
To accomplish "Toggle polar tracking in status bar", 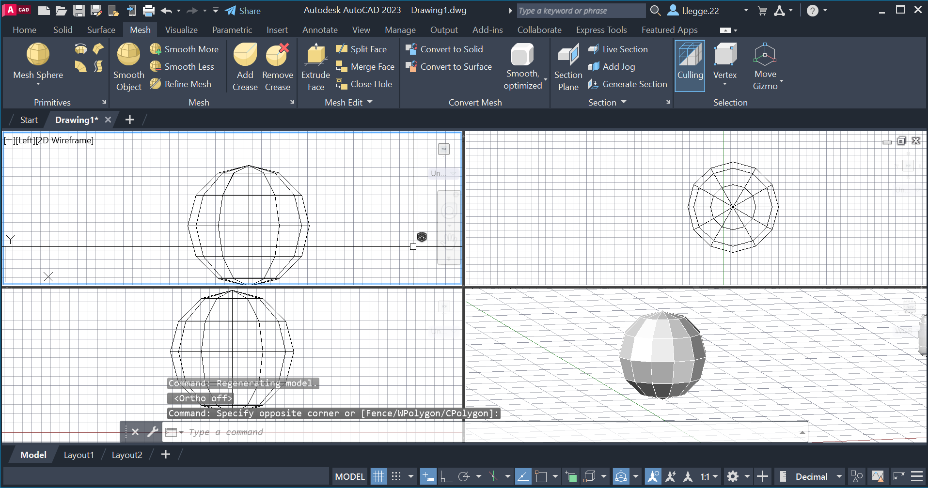I will [x=464, y=476].
